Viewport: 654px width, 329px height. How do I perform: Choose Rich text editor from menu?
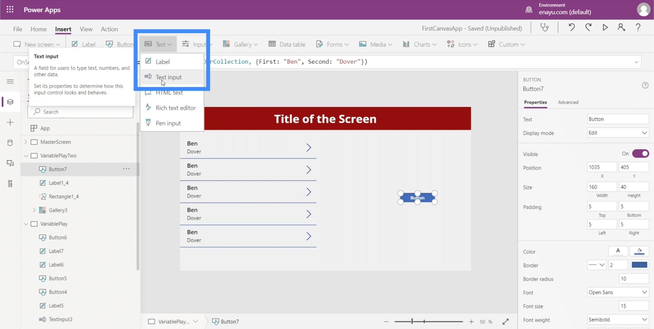coord(172,108)
